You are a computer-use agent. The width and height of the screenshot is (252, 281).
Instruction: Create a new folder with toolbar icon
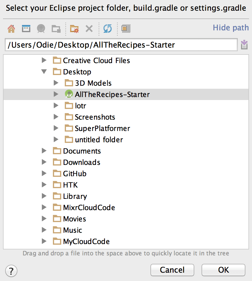coord(74,29)
